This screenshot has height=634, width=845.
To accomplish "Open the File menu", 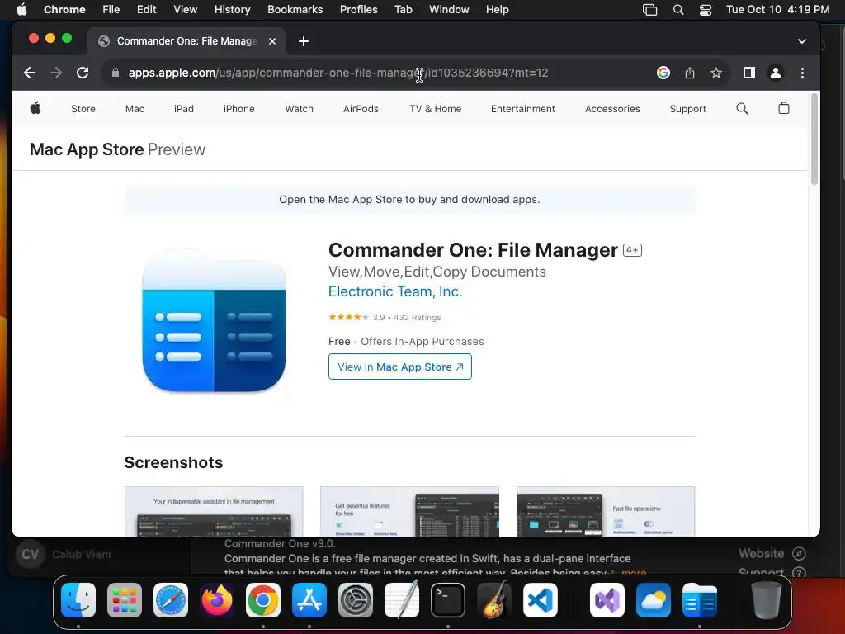I will point(111,10).
